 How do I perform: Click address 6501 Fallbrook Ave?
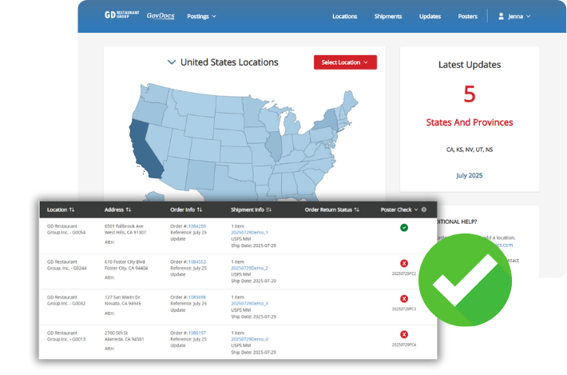(124, 226)
